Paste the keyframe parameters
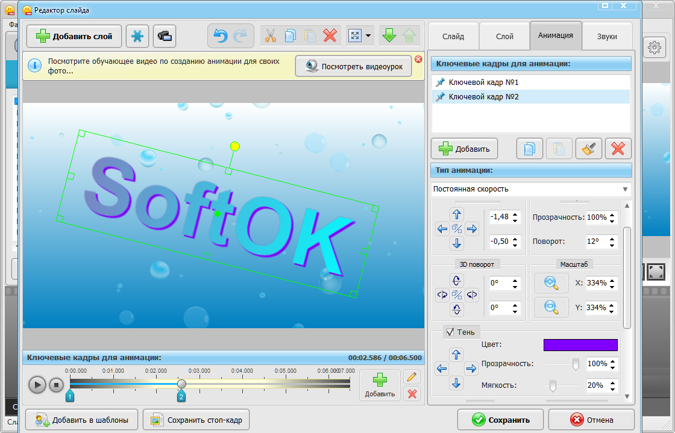This screenshot has height=433, width=675. click(559, 149)
